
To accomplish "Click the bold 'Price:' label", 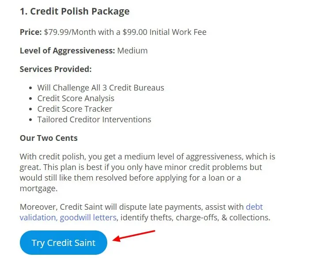I will tap(31, 32).
